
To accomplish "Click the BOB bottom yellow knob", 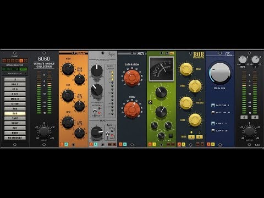I will tap(195, 120).
